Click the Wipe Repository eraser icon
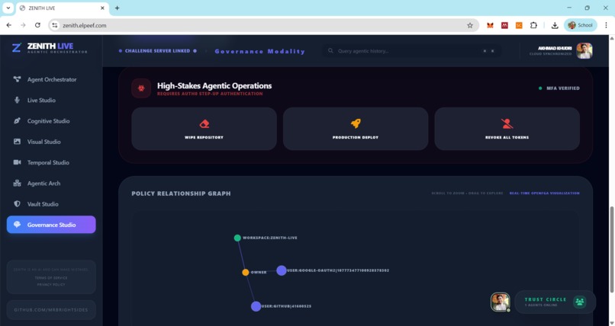The height and width of the screenshot is (326, 615). [x=204, y=124]
